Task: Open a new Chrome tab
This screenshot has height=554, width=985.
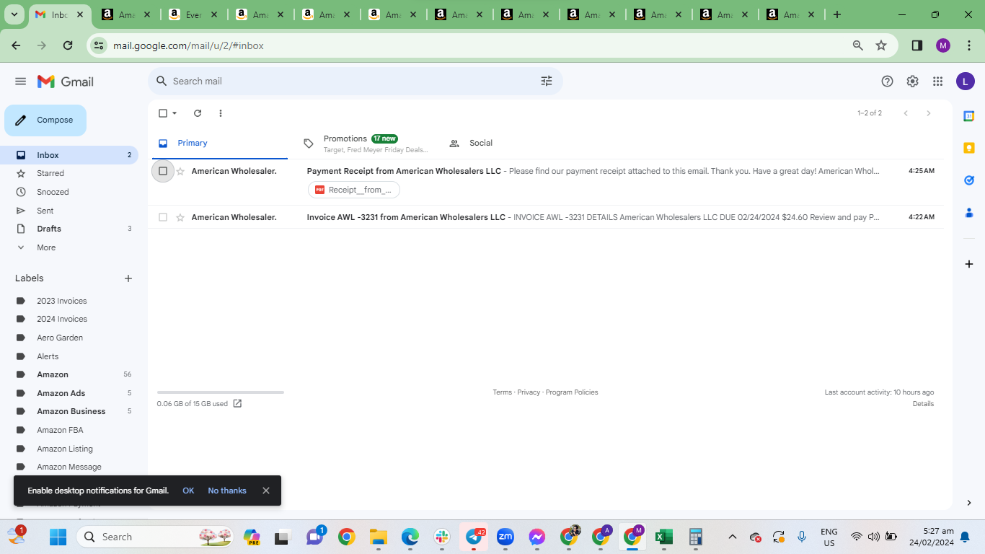Action: pos(836,14)
